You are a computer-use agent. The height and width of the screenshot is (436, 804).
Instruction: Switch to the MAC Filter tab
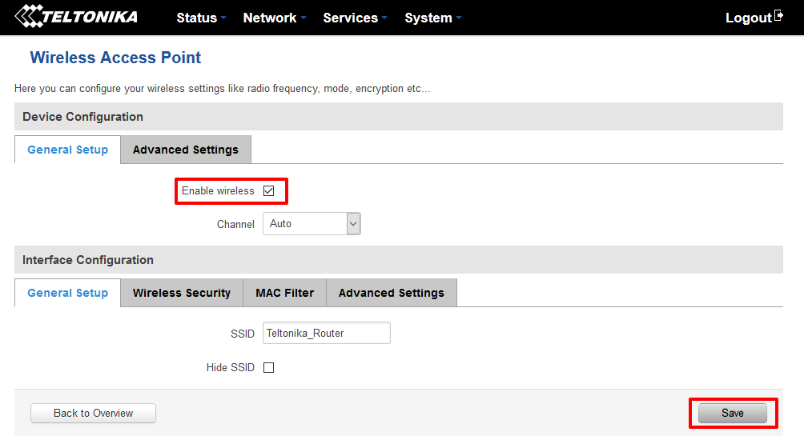pos(284,293)
